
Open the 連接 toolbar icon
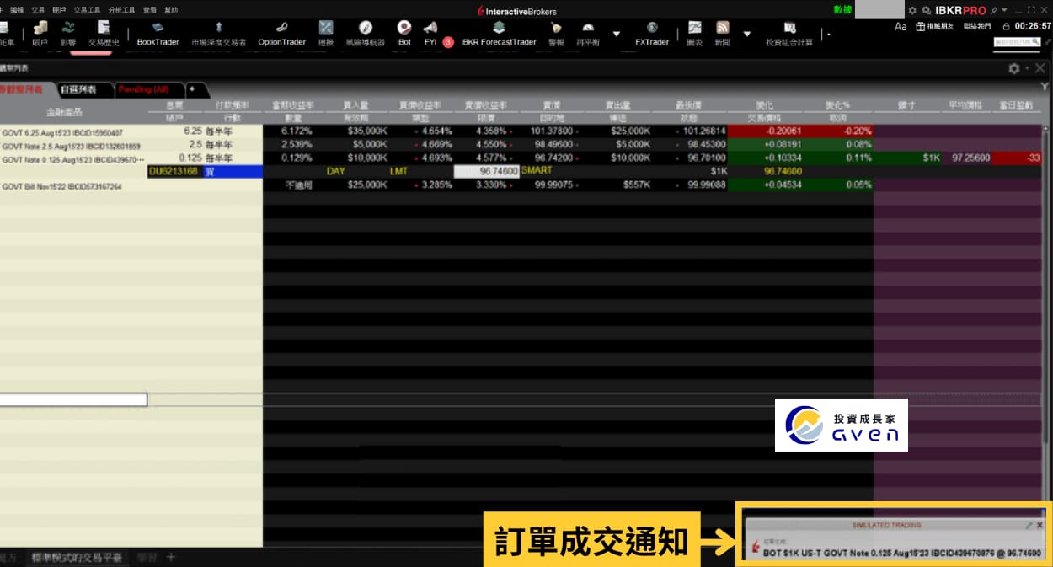click(x=326, y=33)
